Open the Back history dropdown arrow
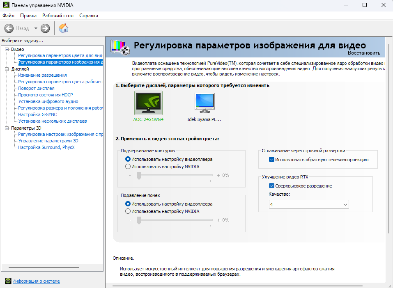 pyautogui.click(x=36, y=28)
